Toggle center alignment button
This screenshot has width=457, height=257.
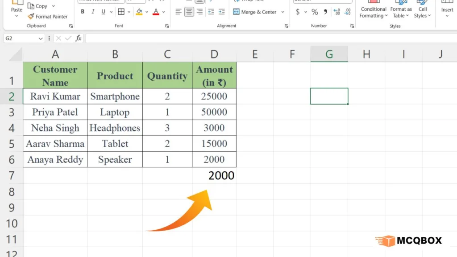pyautogui.click(x=189, y=12)
